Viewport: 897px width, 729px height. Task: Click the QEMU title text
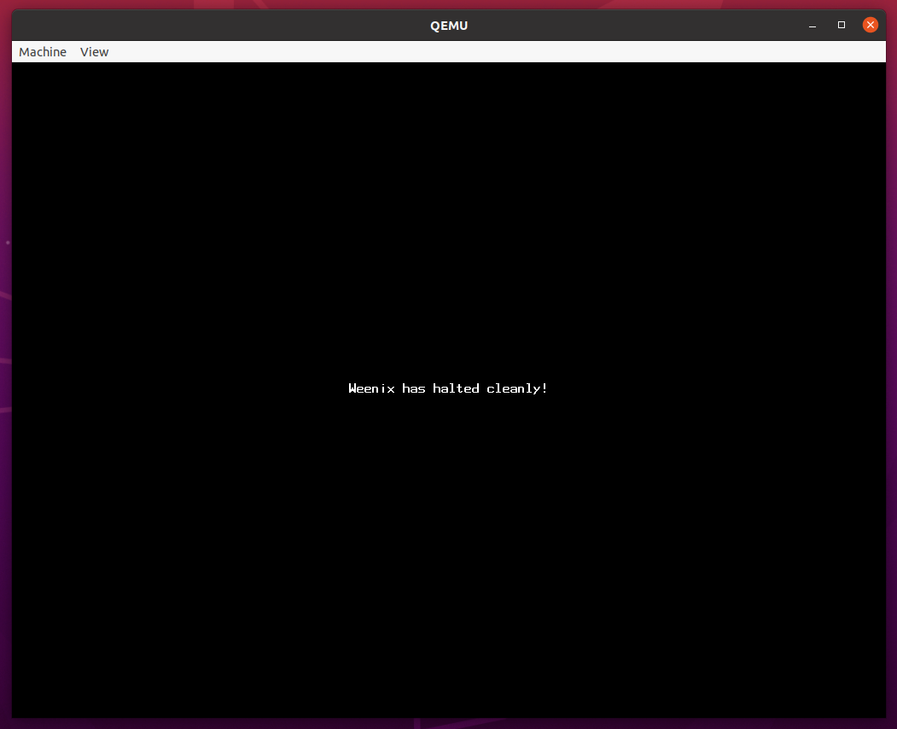click(x=449, y=26)
